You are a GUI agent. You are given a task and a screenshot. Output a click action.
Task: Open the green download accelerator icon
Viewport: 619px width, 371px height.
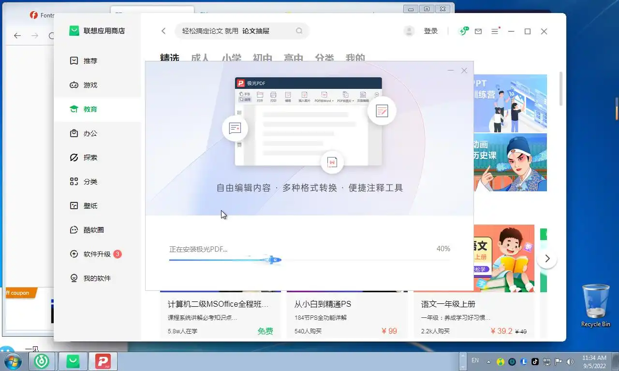coord(464,31)
